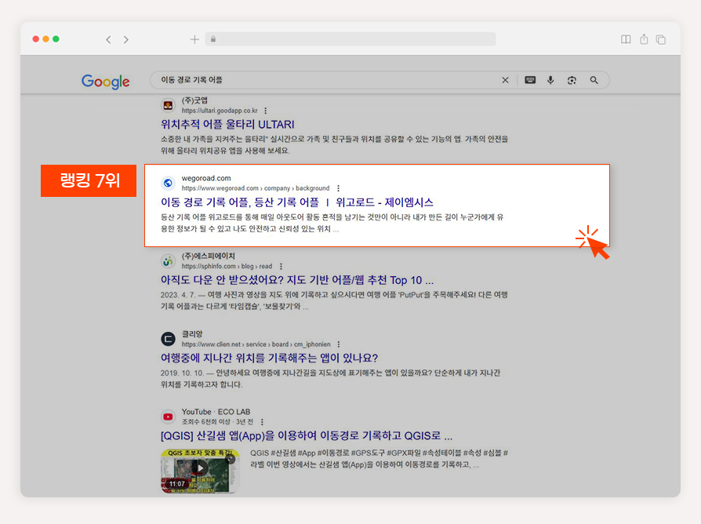Open the 지도 기반 어플/웹 추천 Top 10 result
The height and width of the screenshot is (524, 701).
click(297, 280)
